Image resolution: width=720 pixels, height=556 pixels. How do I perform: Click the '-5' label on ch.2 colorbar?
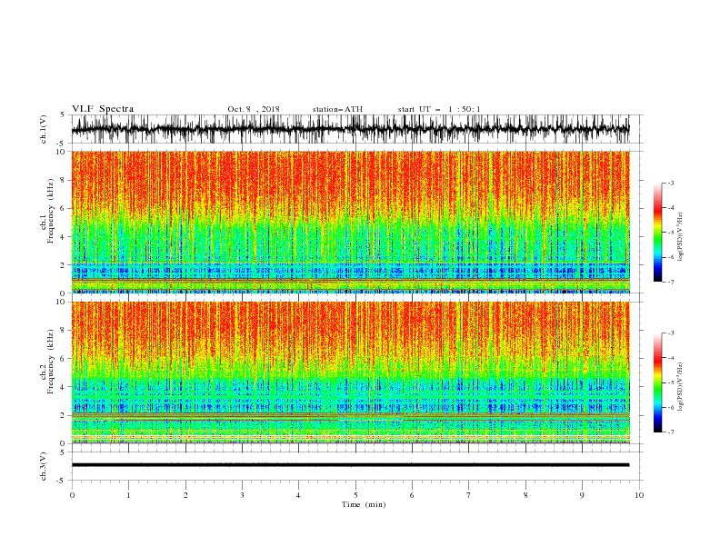(670, 382)
